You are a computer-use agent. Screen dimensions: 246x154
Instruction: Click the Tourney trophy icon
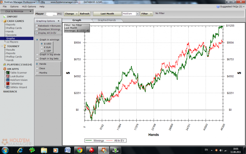coord(5,46)
